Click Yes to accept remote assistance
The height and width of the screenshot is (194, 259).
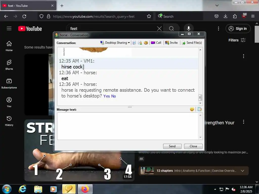click(x=106, y=96)
